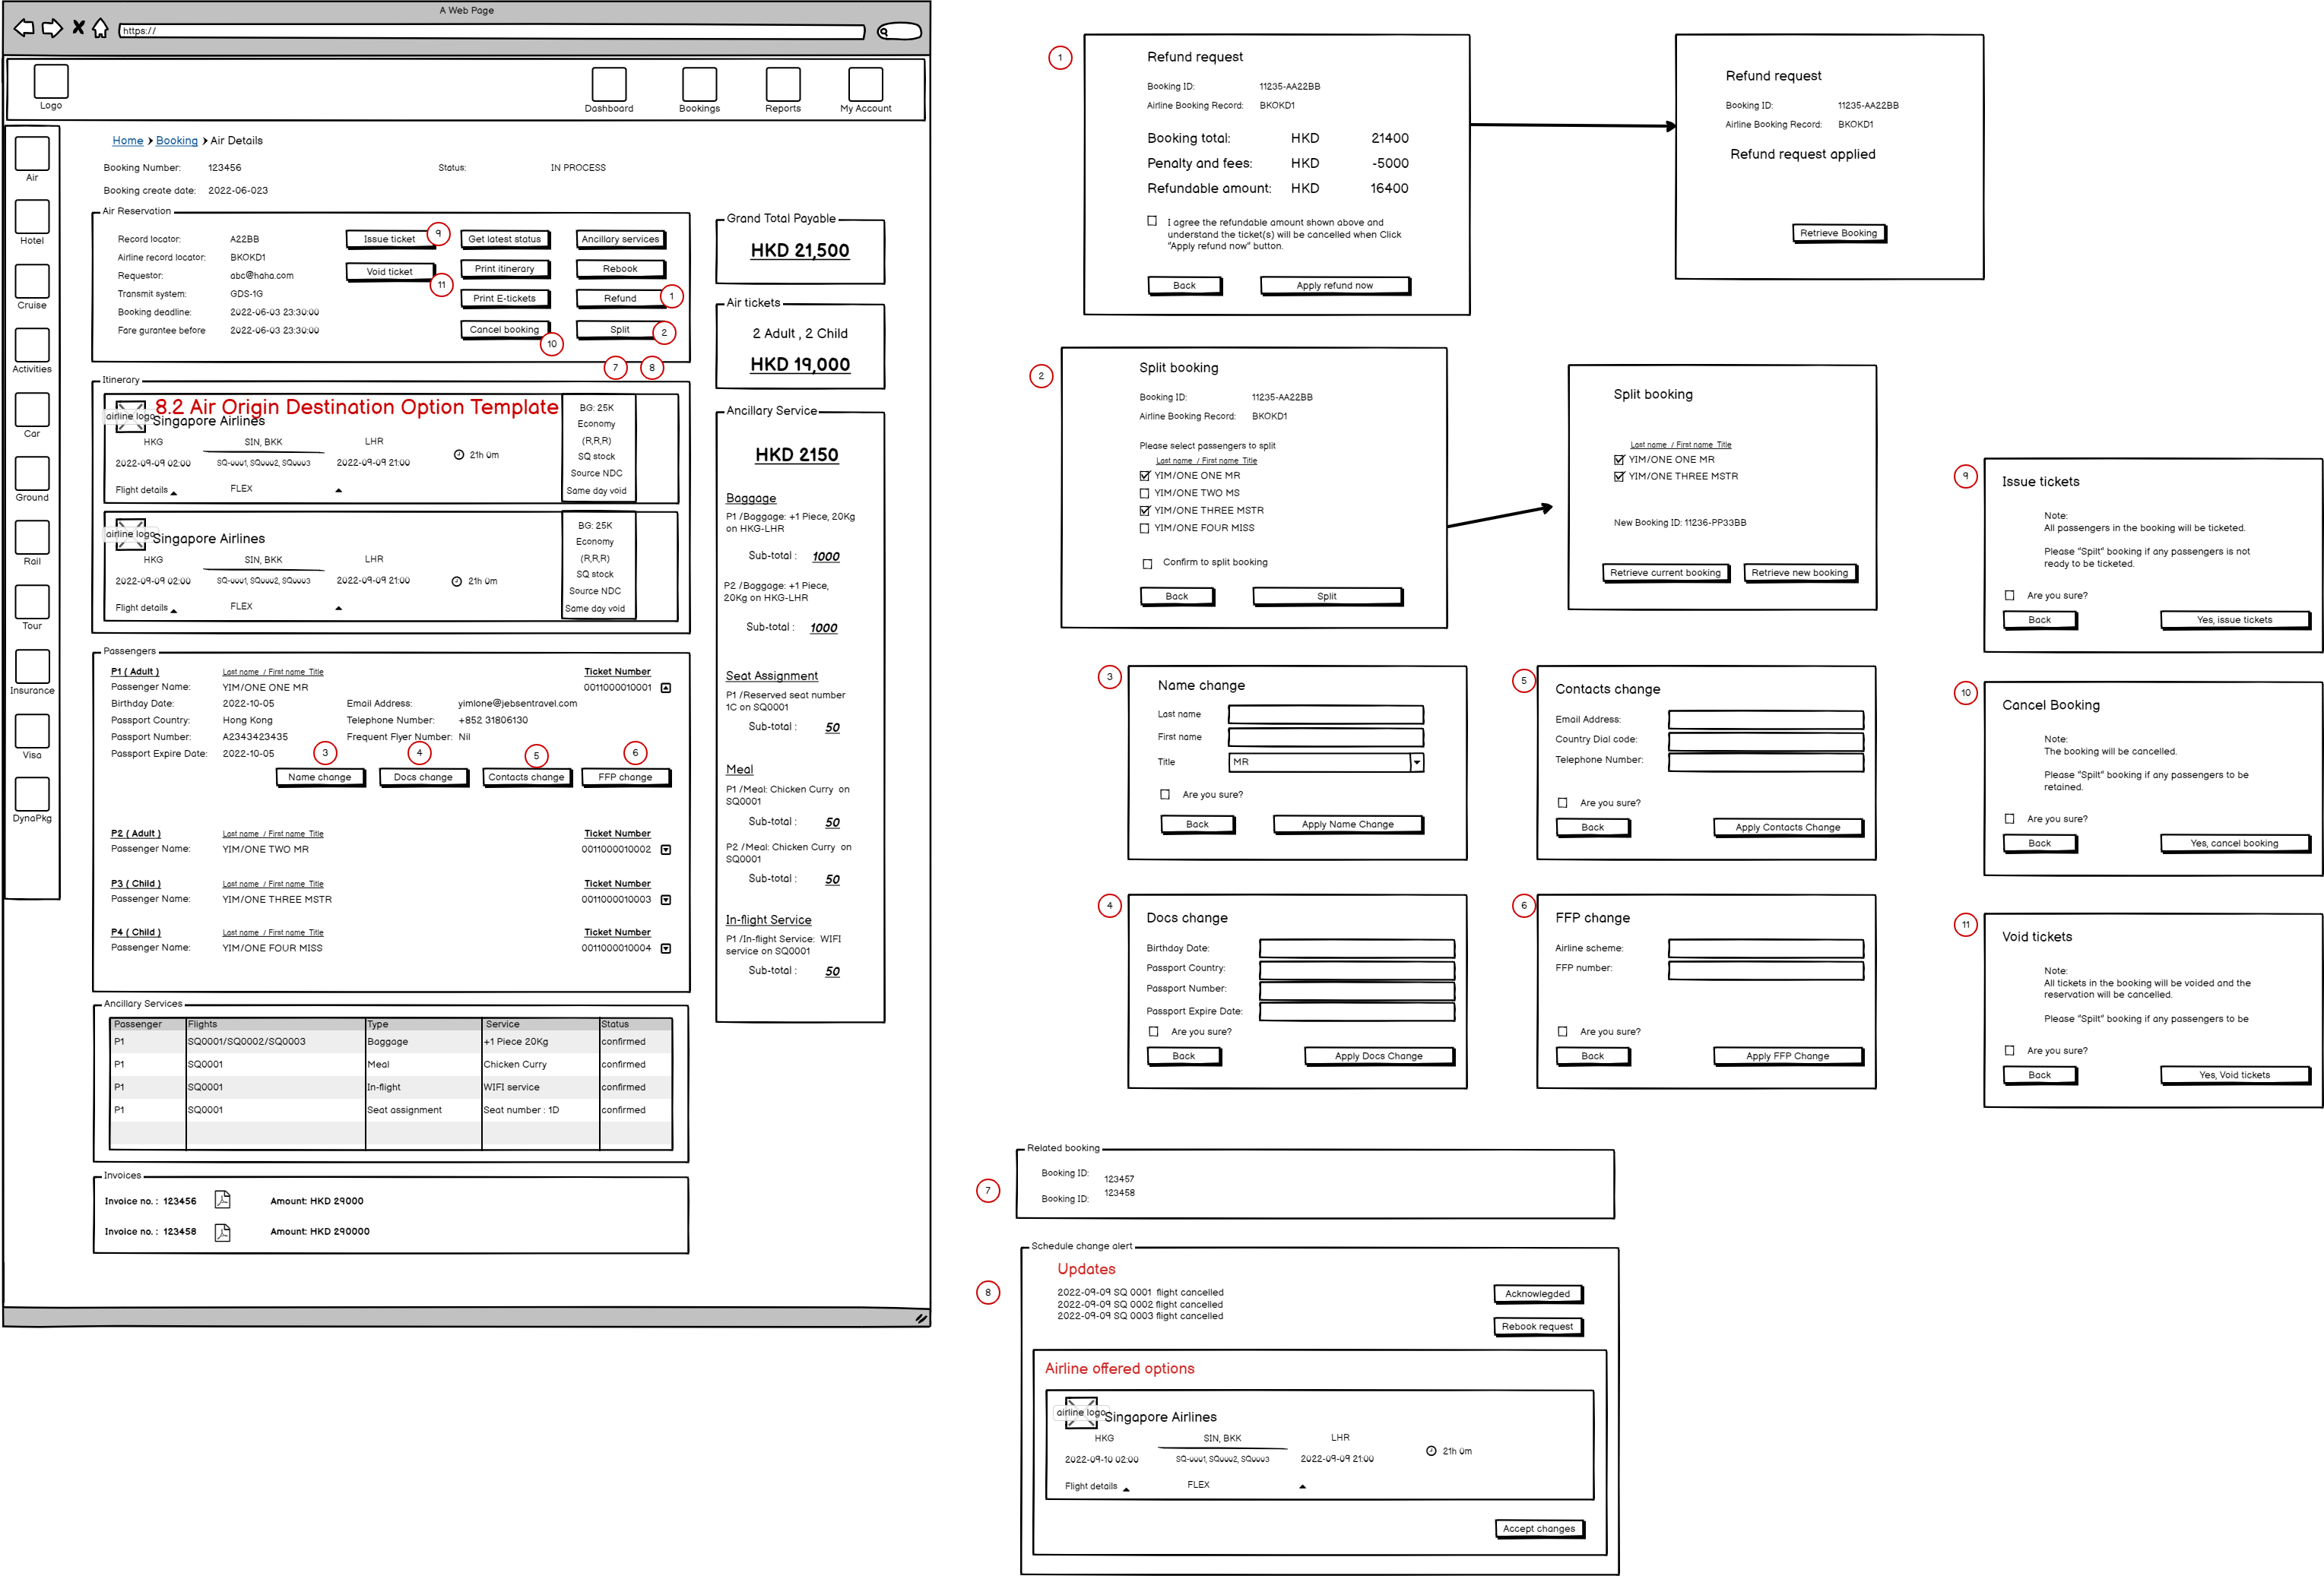2324x1576 pixels.
Task: Click the browser back arrow
Action: click(24, 28)
